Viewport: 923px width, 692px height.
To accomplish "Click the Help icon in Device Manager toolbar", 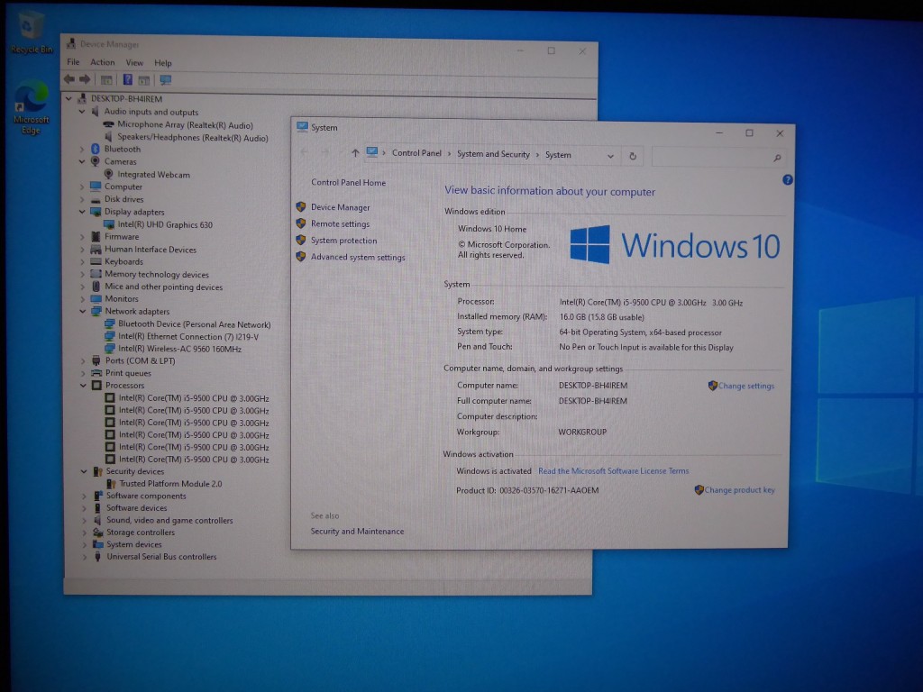I will [127, 79].
